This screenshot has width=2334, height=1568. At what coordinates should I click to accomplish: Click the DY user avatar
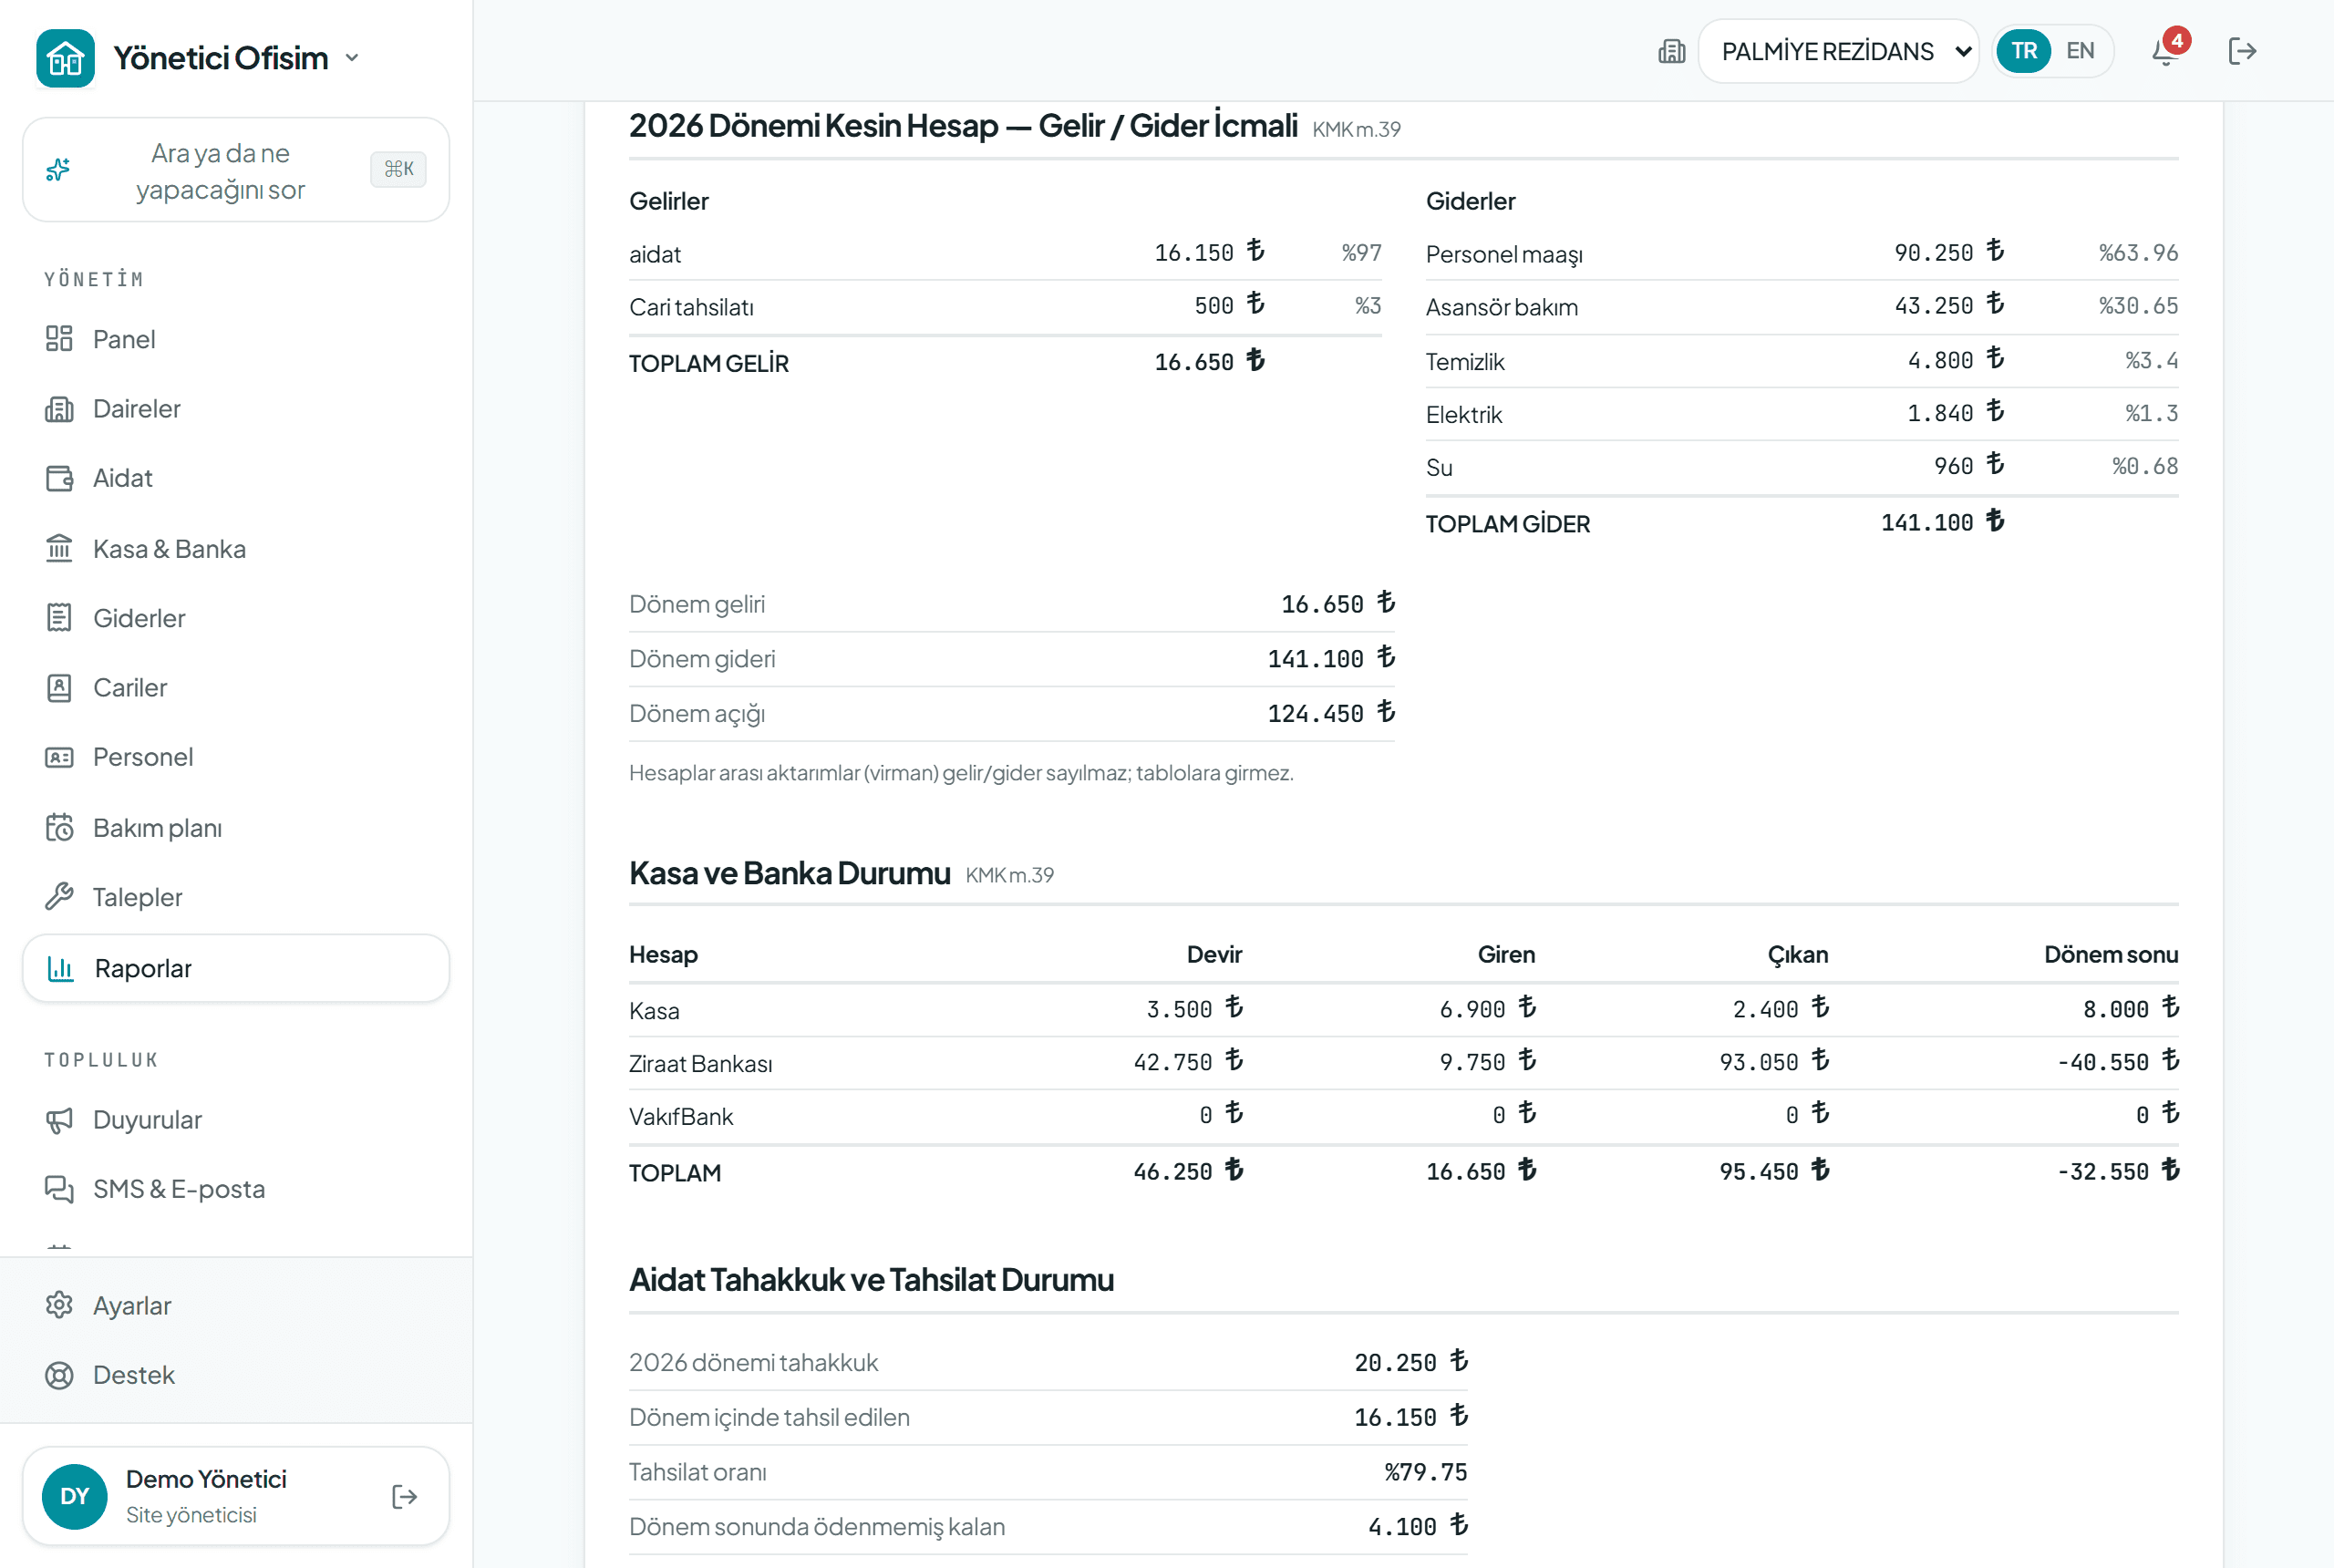pos(75,1497)
